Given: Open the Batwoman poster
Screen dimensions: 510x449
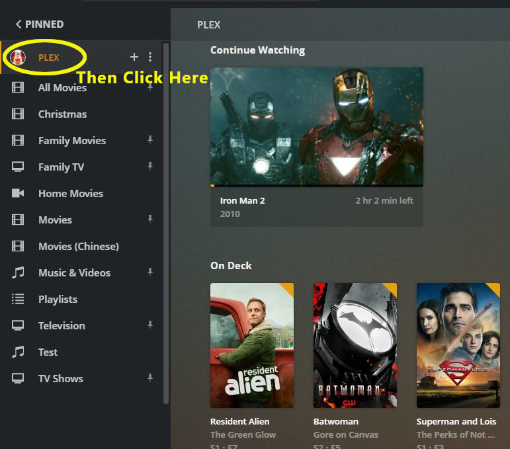Looking at the screenshot, I should (355, 345).
